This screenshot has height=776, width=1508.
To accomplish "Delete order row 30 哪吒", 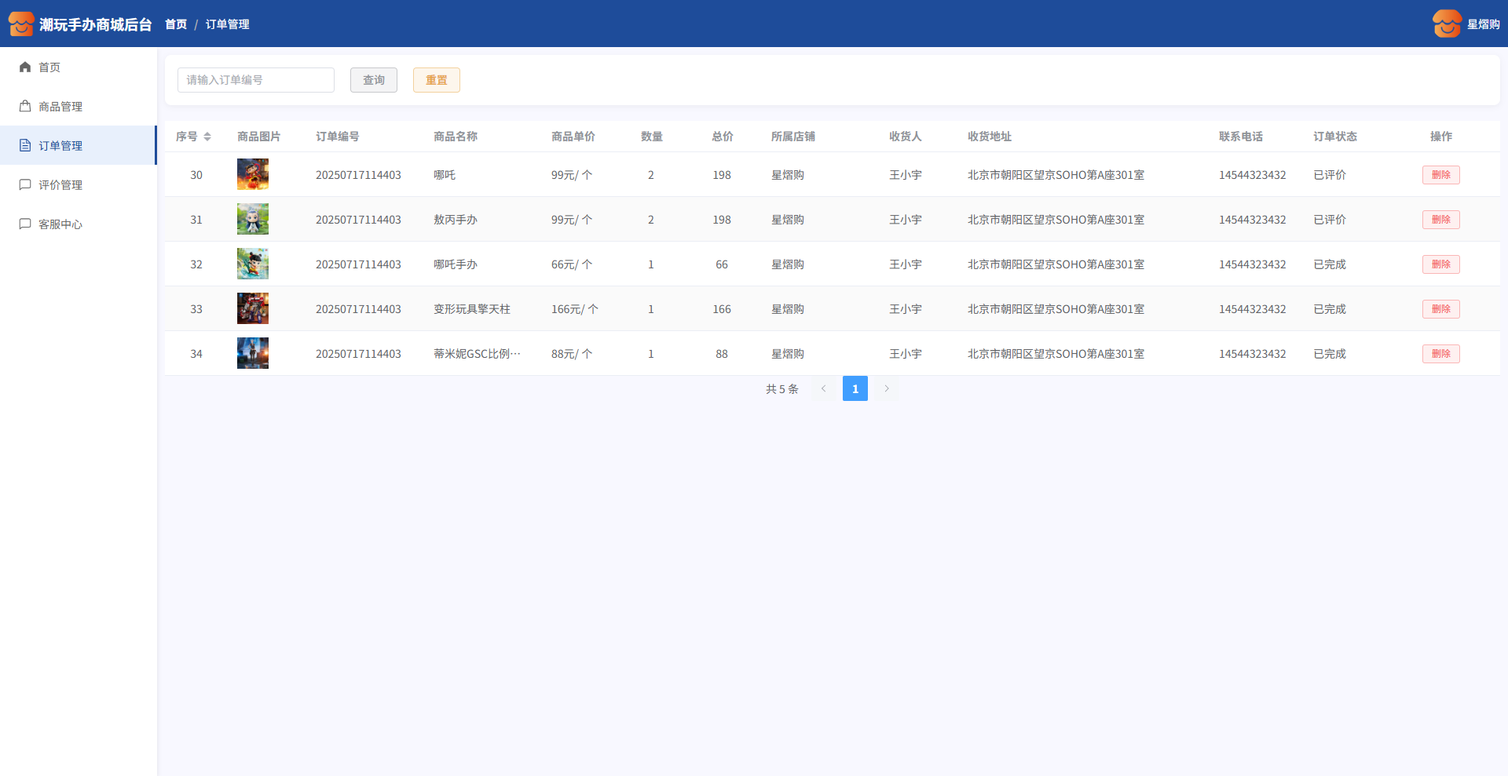I will [x=1440, y=175].
